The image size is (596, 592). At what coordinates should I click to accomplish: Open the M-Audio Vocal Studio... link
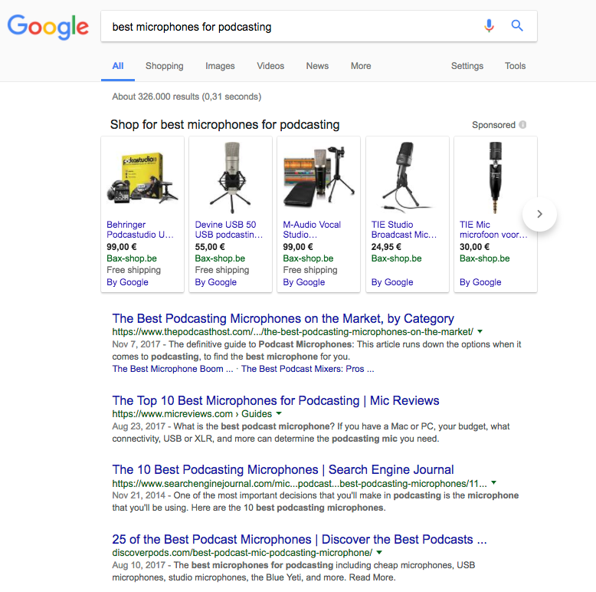pos(312,229)
